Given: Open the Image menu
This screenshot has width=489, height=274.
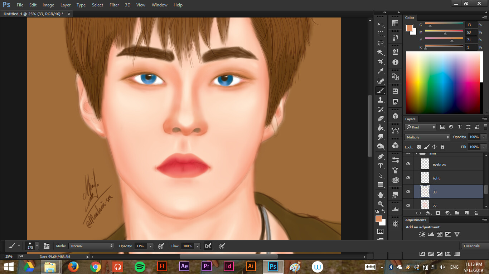Looking at the screenshot, I should point(48,5).
